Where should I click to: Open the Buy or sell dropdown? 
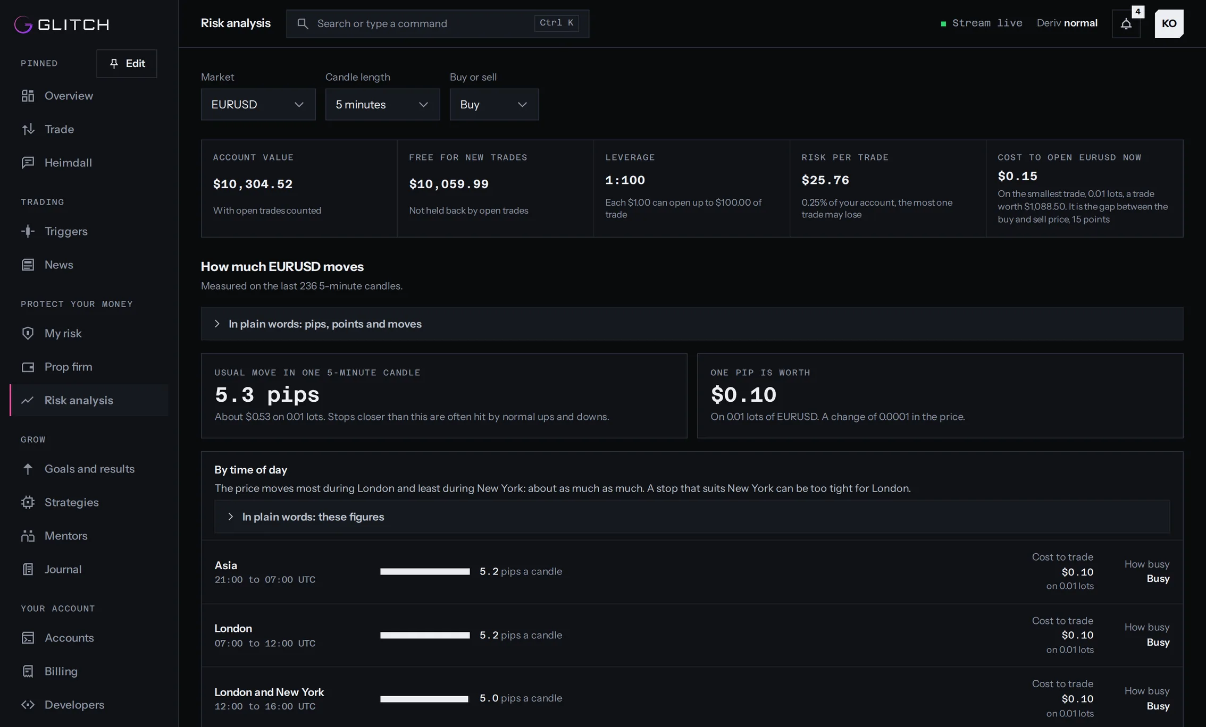(494, 104)
